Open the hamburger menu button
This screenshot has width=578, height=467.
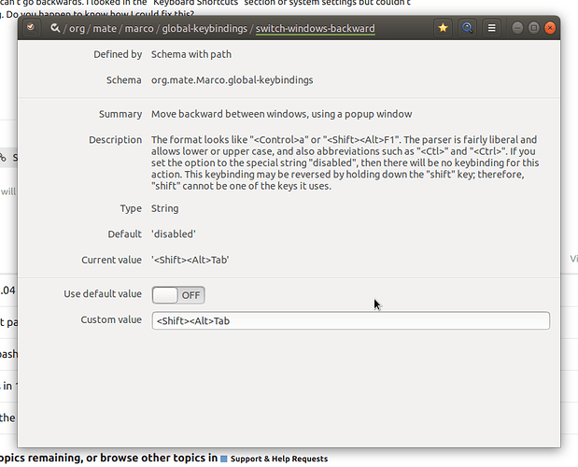(492, 28)
